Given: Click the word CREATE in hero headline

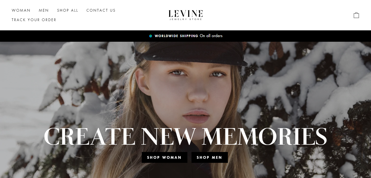Looking at the screenshot, I should [89, 137].
